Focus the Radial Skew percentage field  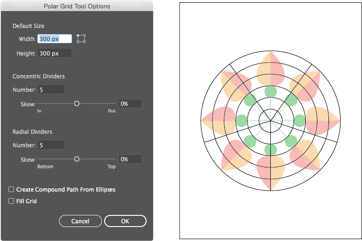tap(130, 159)
